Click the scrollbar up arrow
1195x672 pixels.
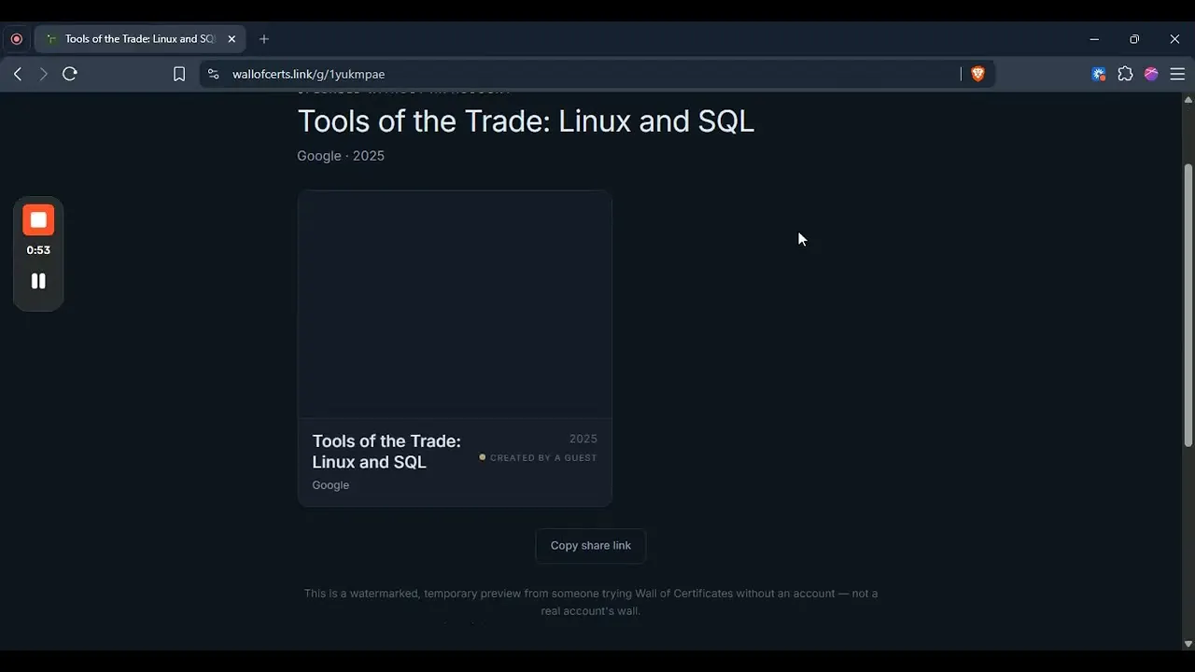pyautogui.click(x=1188, y=99)
